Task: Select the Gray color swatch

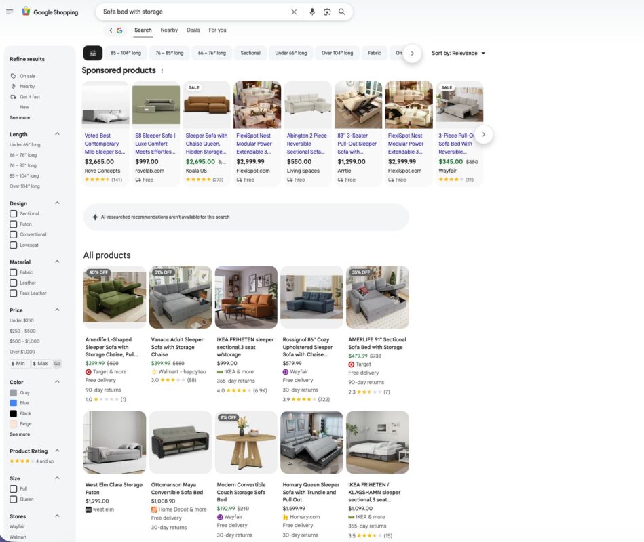Action: coord(13,393)
